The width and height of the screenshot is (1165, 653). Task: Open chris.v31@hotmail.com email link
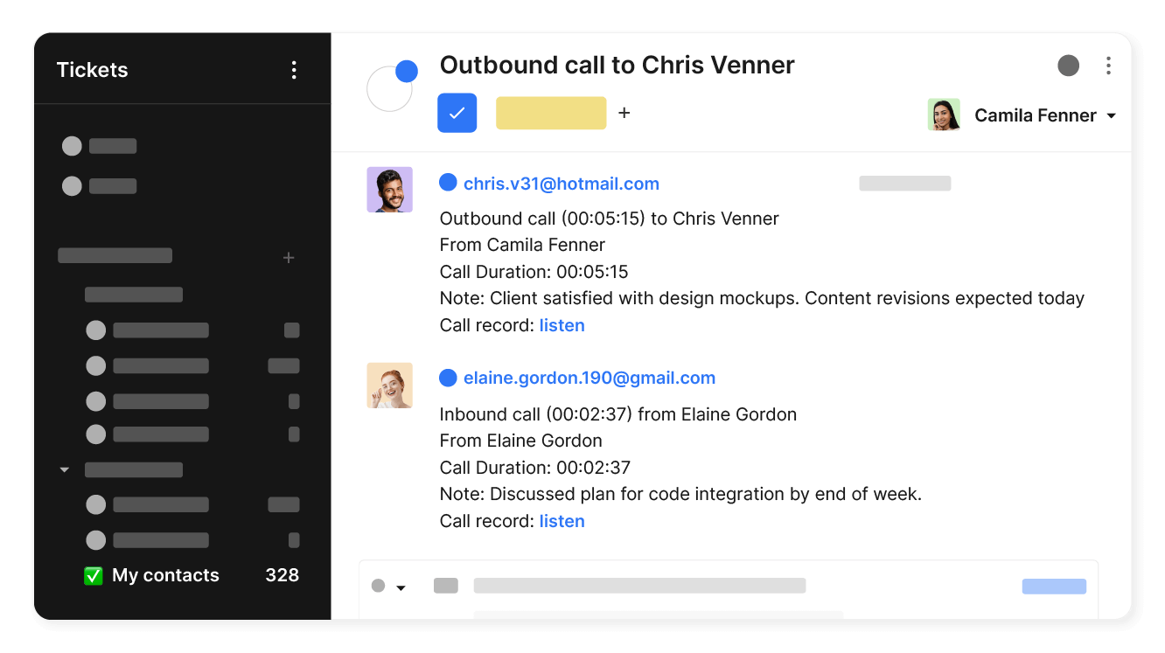tap(561, 184)
